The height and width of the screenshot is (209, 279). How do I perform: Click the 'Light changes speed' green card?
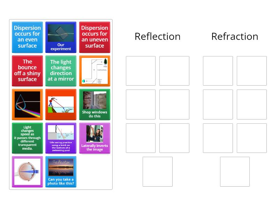[x=27, y=138]
